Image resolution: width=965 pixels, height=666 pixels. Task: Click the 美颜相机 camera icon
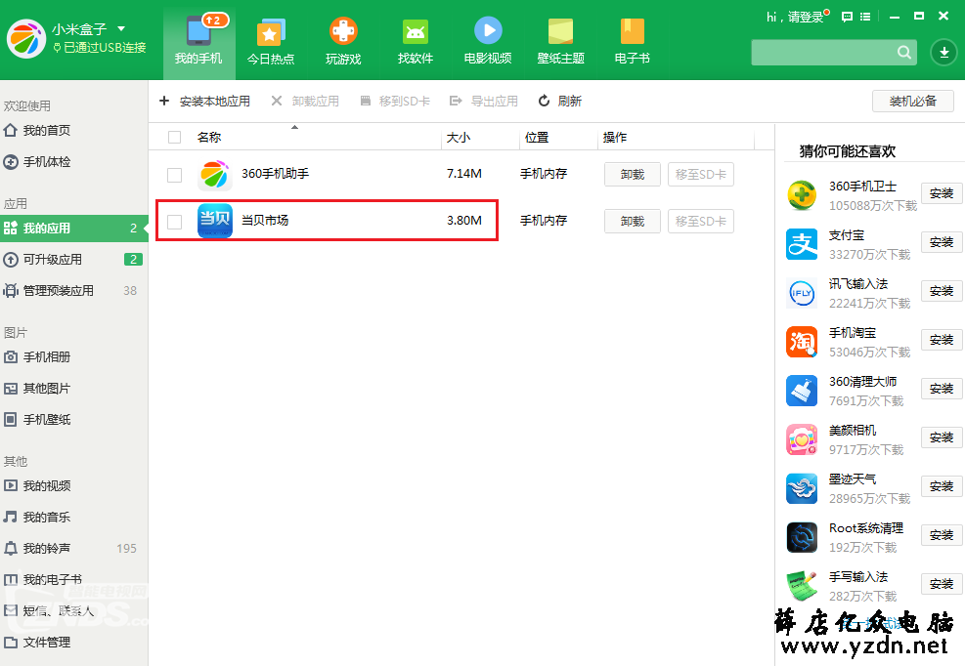click(802, 439)
